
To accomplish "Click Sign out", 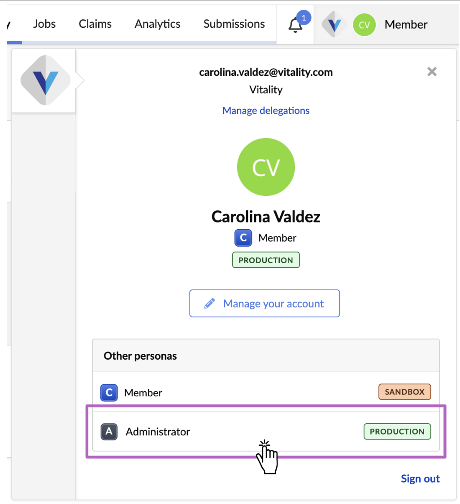I will coord(420,479).
